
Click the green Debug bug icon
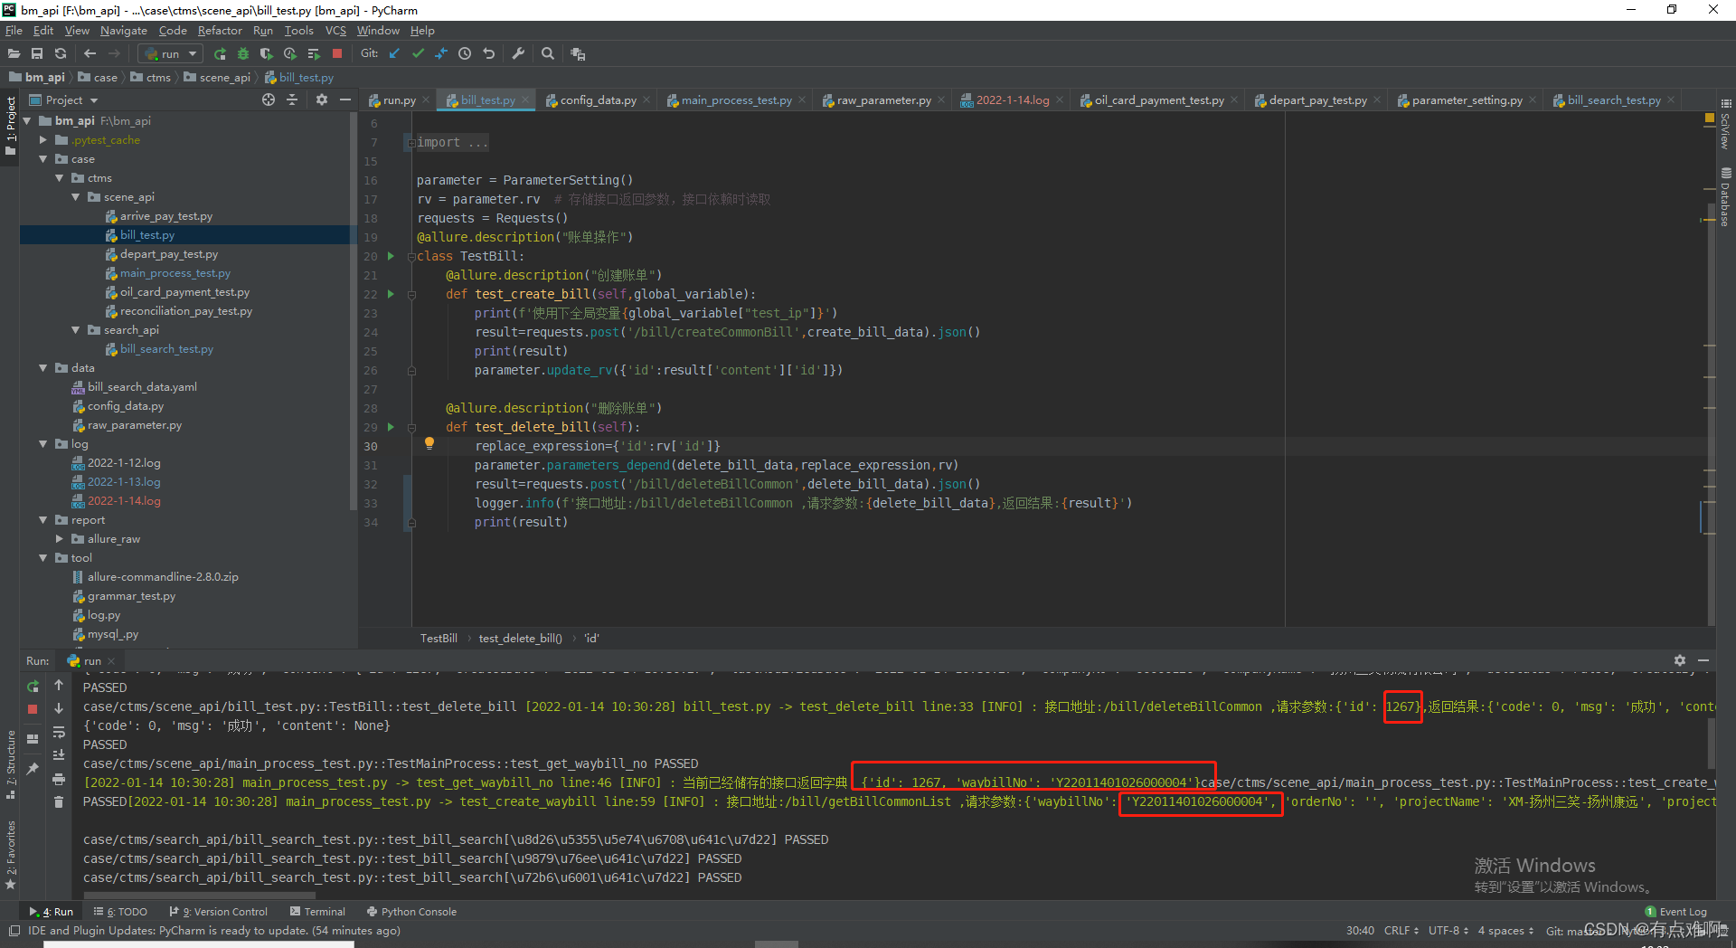pyautogui.click(x=242, y=54)
